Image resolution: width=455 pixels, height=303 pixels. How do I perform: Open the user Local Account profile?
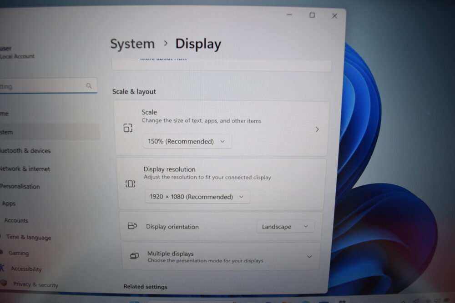coord(17,52)
